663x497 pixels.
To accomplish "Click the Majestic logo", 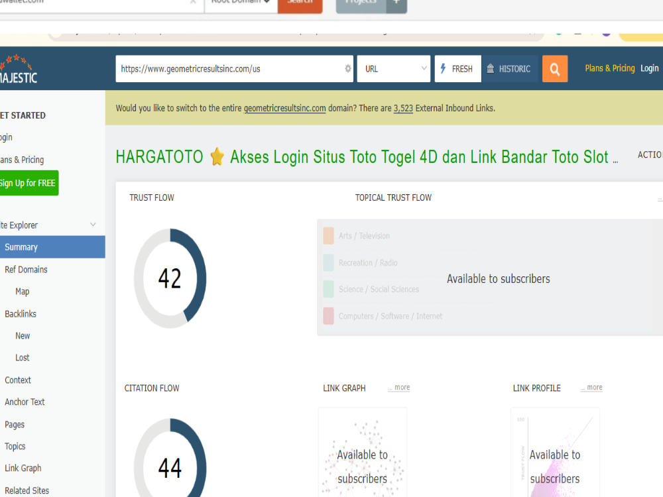I will click(19, 70).
